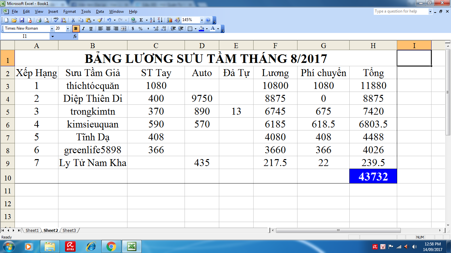Click the AutoSum sigma icon
The height and width of the screenshot is (253, 451).
click(141, 20)
